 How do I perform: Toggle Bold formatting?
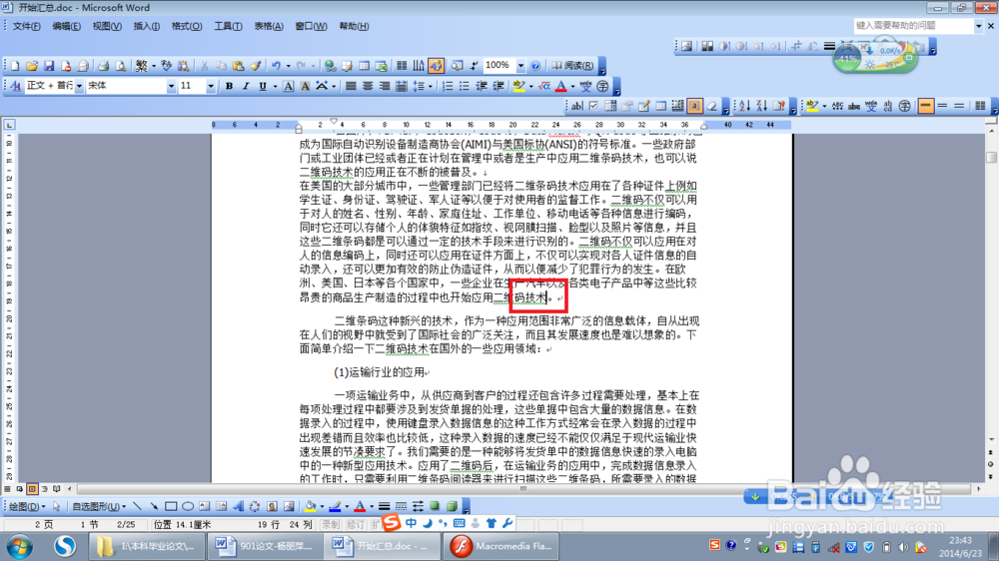229,86
